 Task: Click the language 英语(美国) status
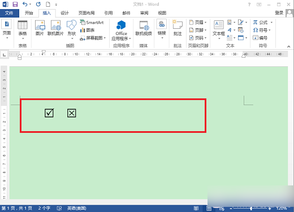tap(77, 208)
